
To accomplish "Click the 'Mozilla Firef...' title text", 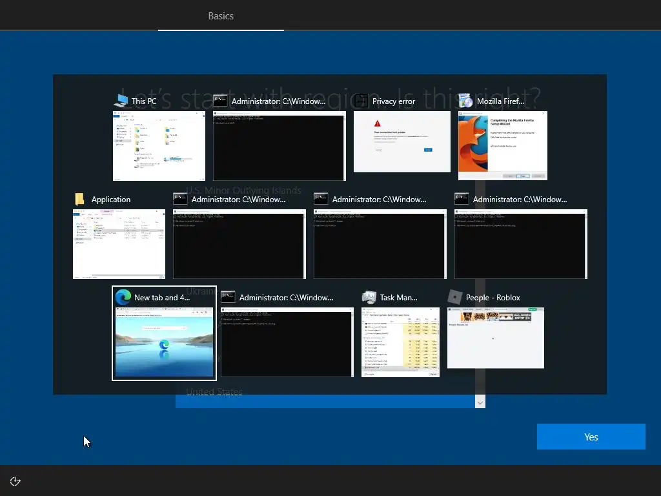I will point(500,101).
